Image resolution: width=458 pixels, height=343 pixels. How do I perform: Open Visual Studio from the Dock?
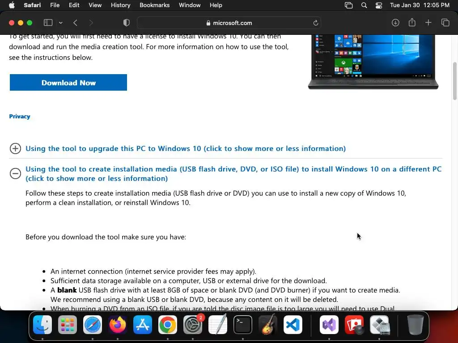[329, 325]
